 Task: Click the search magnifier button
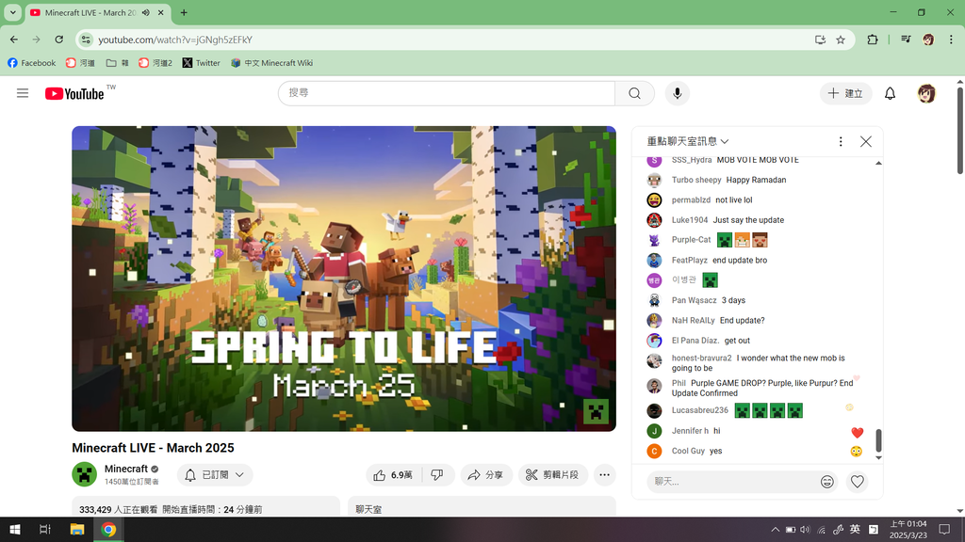pyautogui.click(x=634, y=93)
